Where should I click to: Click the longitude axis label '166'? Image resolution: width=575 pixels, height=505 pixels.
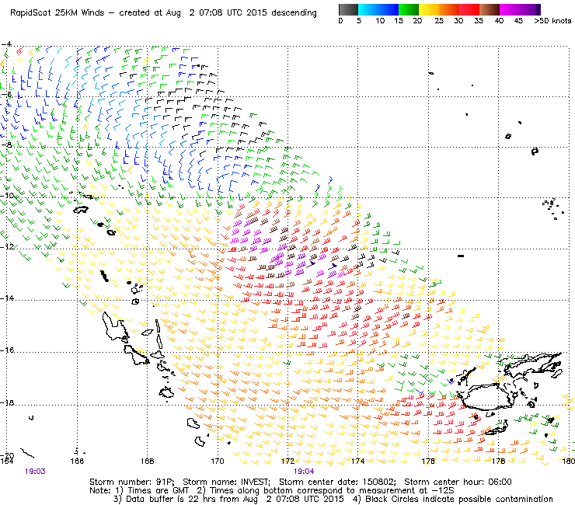77,461
